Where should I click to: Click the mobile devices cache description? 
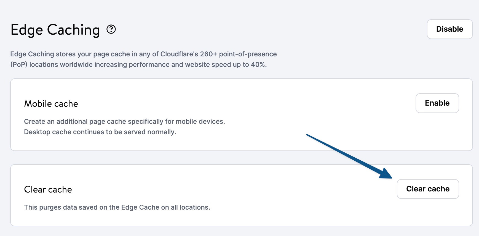(x=125, y=121)
